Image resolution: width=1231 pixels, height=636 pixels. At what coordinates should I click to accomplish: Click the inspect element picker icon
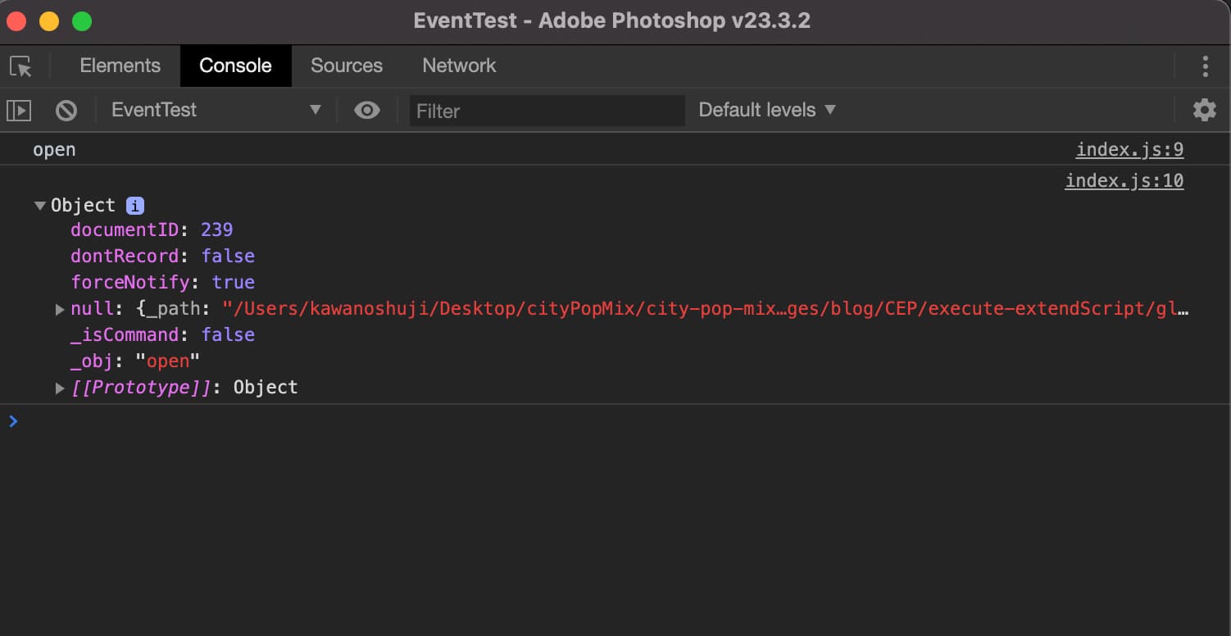click(20, 66)
